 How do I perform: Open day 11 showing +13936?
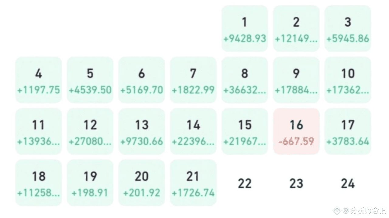point(39,131)
